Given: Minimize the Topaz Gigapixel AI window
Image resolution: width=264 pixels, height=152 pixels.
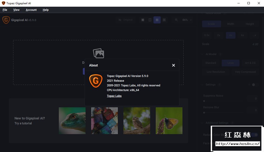Looking at the screenshot, I should pyautogui.click(x=239, y=3).
